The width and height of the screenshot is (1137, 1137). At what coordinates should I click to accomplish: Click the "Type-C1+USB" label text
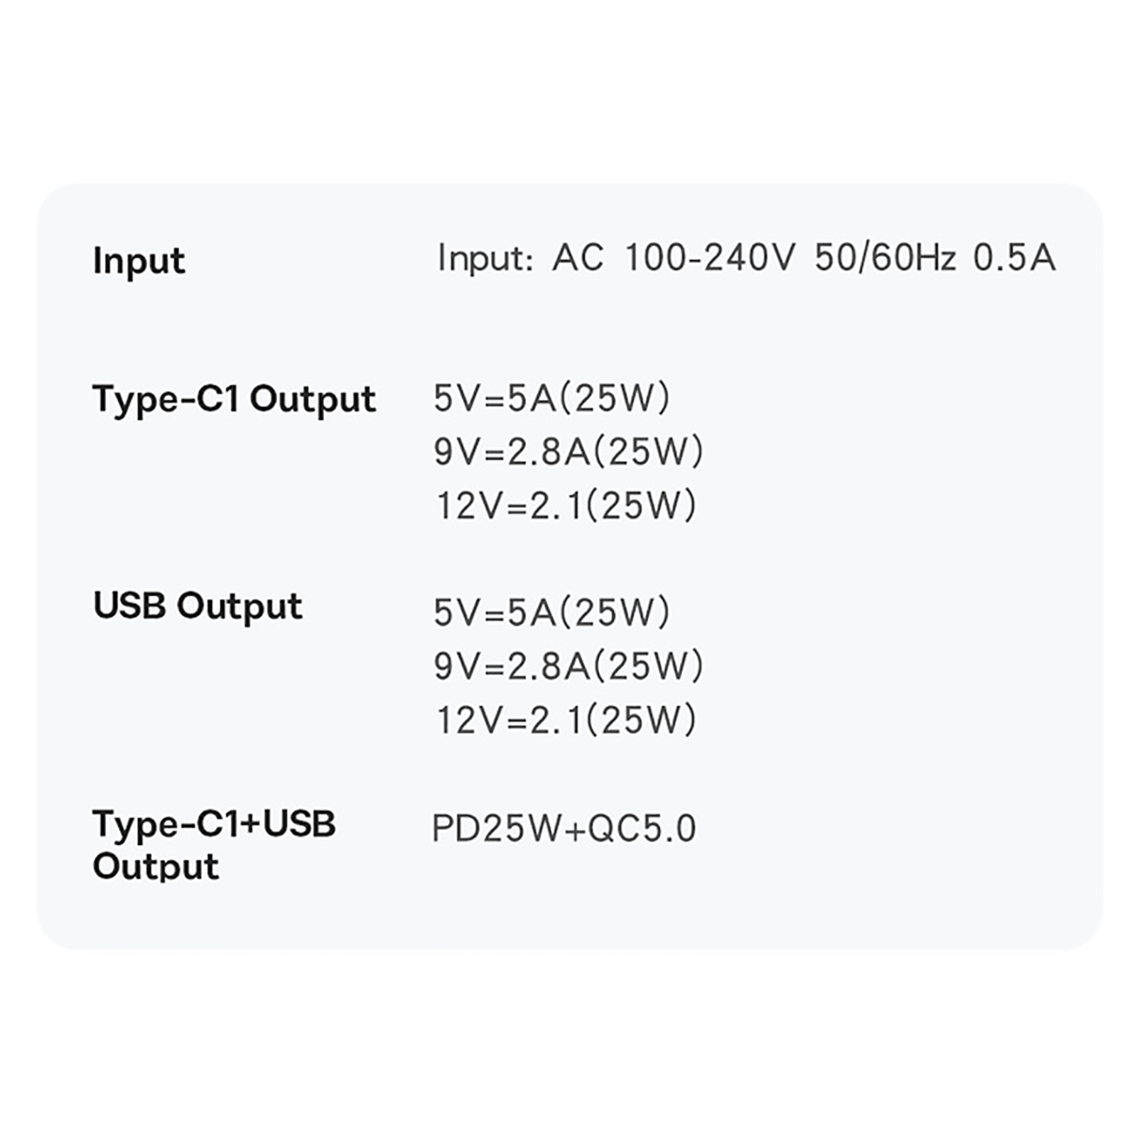tap(214, 824)
